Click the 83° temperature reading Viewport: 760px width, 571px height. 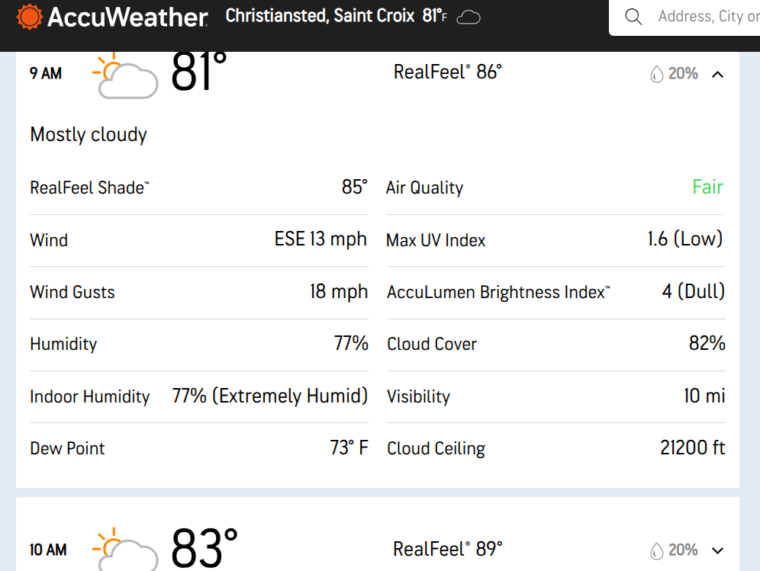pyautogui.click(x=204, y=547)
